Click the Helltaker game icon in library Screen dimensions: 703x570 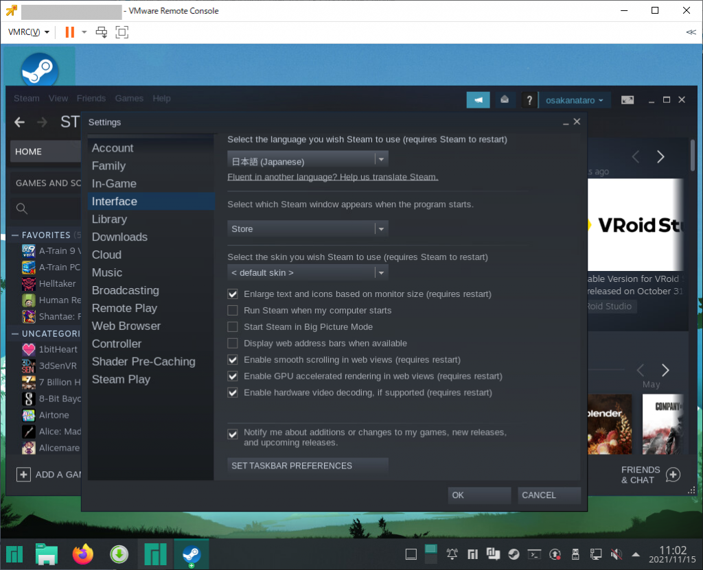click(29, 284)
